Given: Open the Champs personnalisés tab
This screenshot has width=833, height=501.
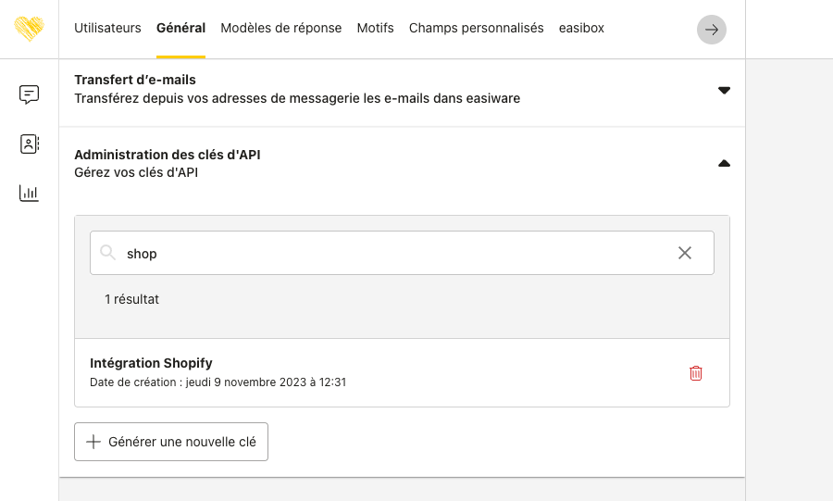Looking at the screenshot, I should pyautogui.click(x=476, y=29).
